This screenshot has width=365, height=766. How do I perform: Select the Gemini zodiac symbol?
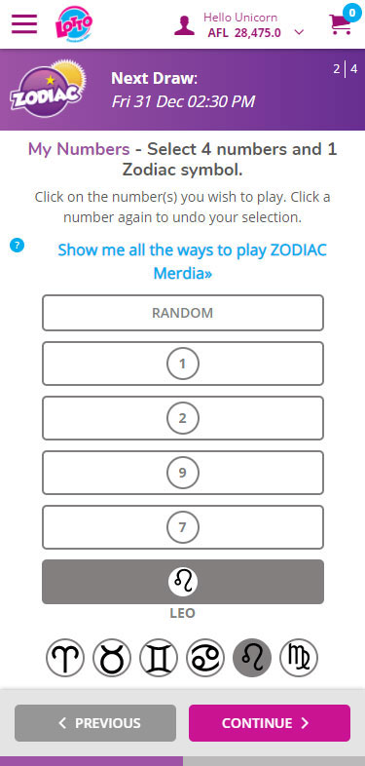click(159, 658)
